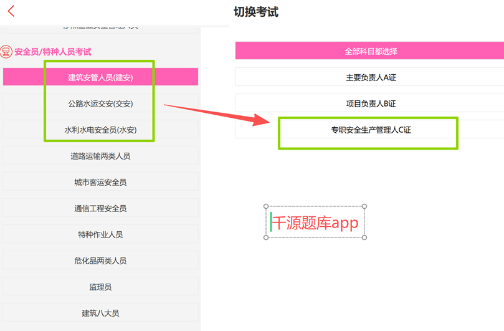Click bottom-right handle of the 千源题库app text box
This screenshot has height=331, width=504.
(x=364, y=237)
